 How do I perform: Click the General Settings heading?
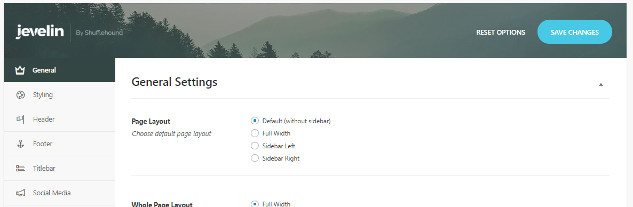tap(175, 82)
